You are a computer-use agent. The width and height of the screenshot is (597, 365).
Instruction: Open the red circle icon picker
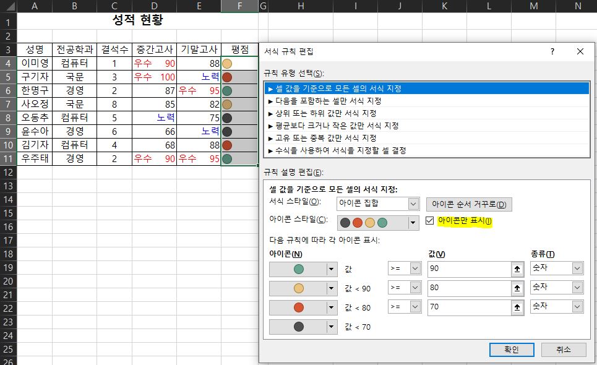pyautogui.click(x=330, y=307)
